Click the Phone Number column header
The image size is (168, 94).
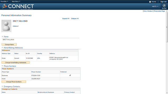pos(36,72)
